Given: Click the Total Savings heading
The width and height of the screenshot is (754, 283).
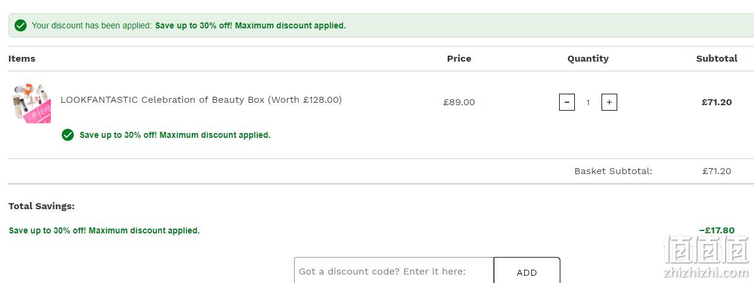Looking at the screenshot, I should 41,206.
